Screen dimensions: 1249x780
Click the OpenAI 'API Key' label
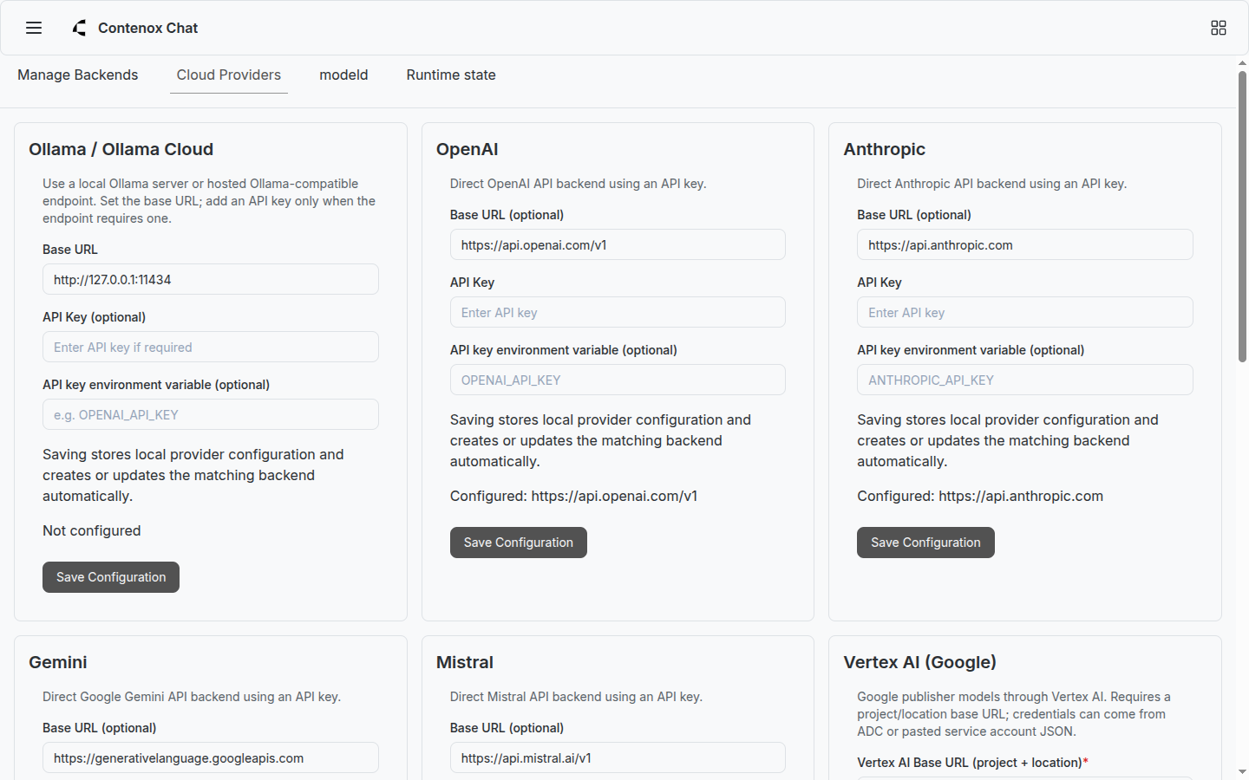(x=472, y=283)
